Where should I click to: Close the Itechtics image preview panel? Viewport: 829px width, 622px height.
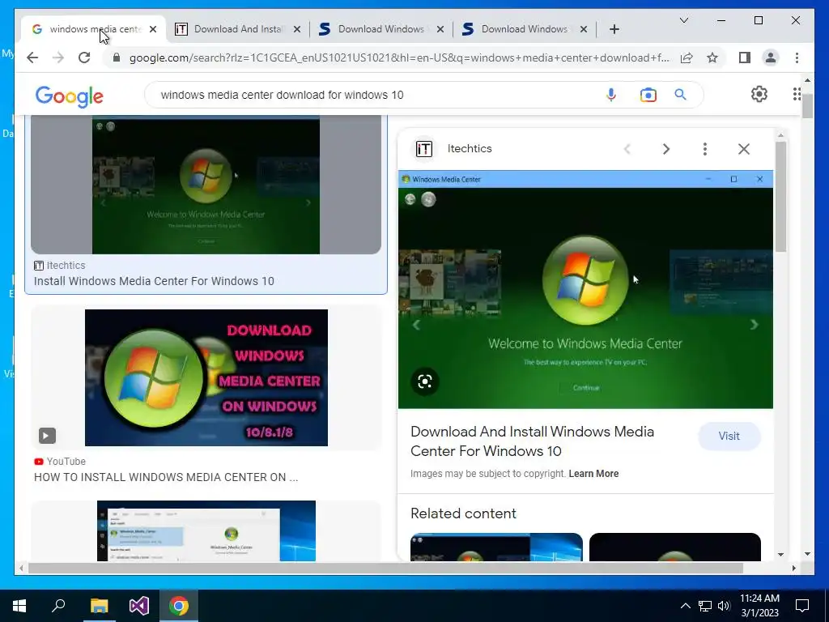pyautogui.click(x=744, y=149)
